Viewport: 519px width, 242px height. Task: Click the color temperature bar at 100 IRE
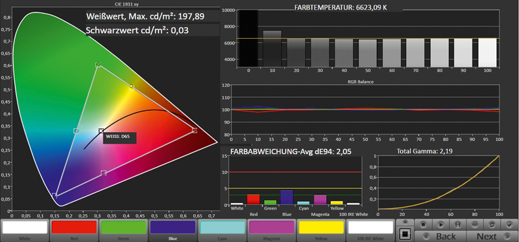[487, 53]
